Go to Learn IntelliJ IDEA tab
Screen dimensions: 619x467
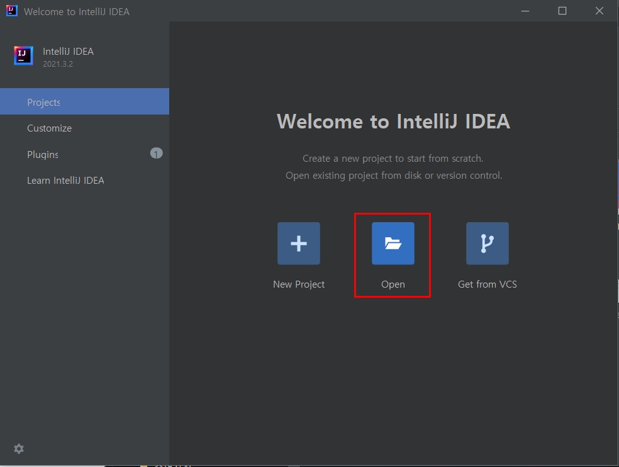point(84,180)
